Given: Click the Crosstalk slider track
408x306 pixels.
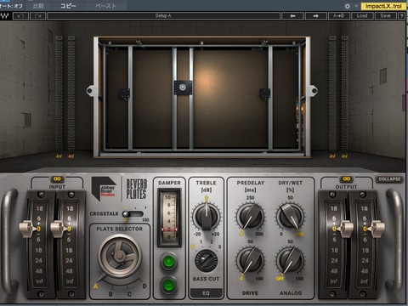Looking at the screenshot, I should (x=133, y=213).
